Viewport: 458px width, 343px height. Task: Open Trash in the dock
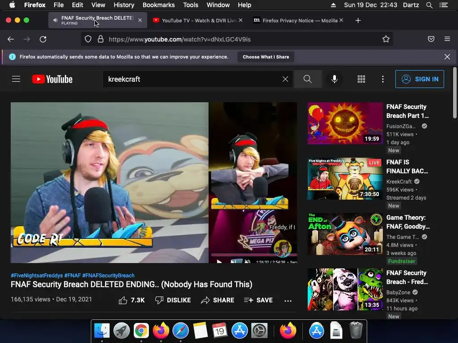356,330
